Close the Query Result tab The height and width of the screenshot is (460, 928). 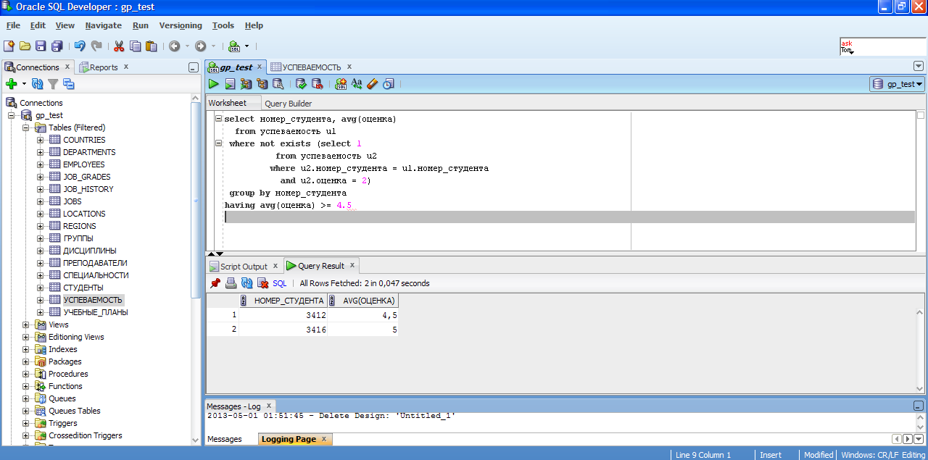coord(352,265)
